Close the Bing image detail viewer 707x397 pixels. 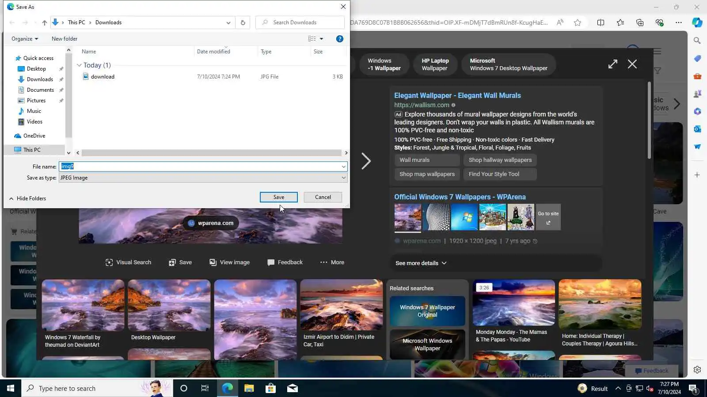click(632, 64)
